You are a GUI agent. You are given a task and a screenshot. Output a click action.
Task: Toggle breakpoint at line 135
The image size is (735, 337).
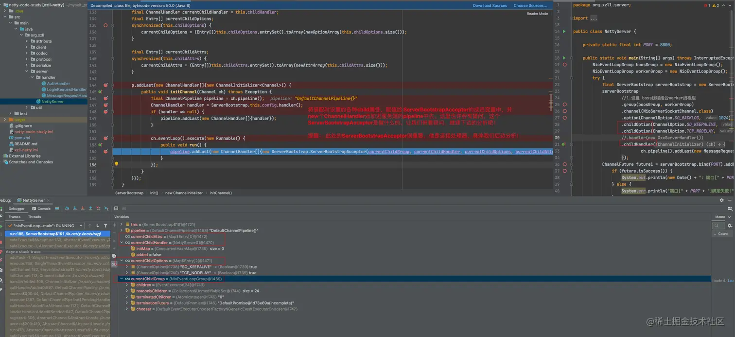105,25
